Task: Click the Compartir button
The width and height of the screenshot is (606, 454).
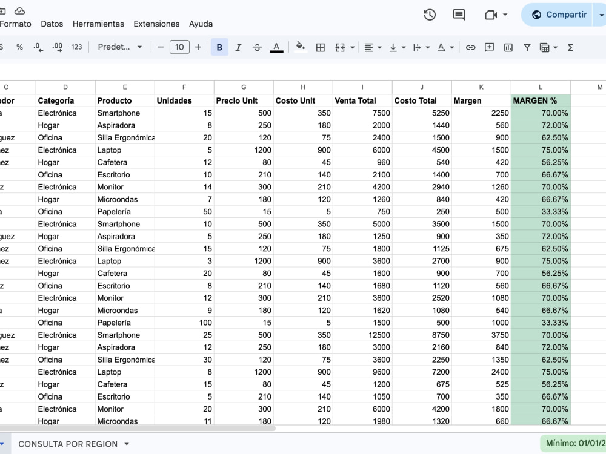Action: 556,15
